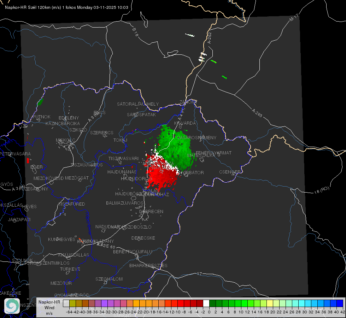346x318 pixels.
Task: Click the B 18 road label
Action: pyautogui.click(x=135, y=32)
